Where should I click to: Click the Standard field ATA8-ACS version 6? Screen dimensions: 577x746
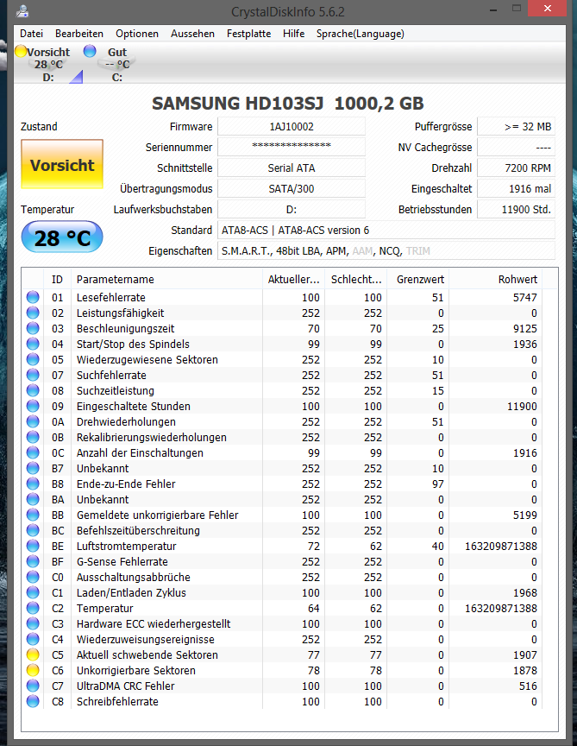pyautogui.click(x=386, y=230)
